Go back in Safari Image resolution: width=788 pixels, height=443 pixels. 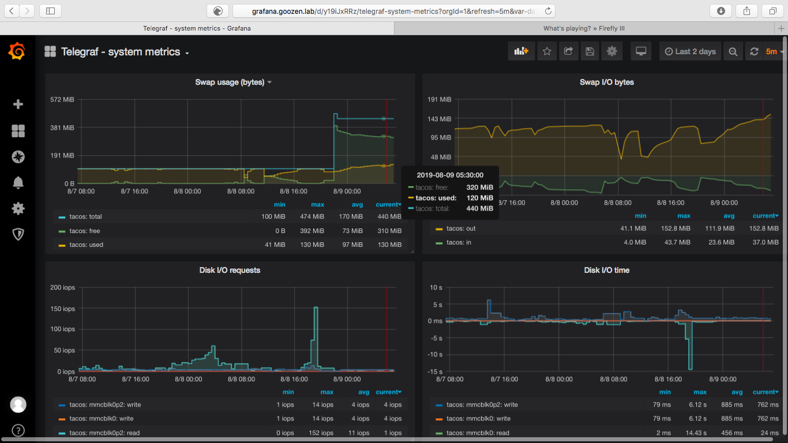[12, 10]
